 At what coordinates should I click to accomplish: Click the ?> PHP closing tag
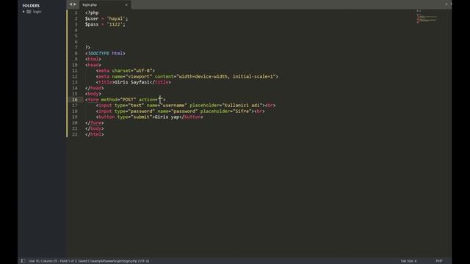point(87,48)
